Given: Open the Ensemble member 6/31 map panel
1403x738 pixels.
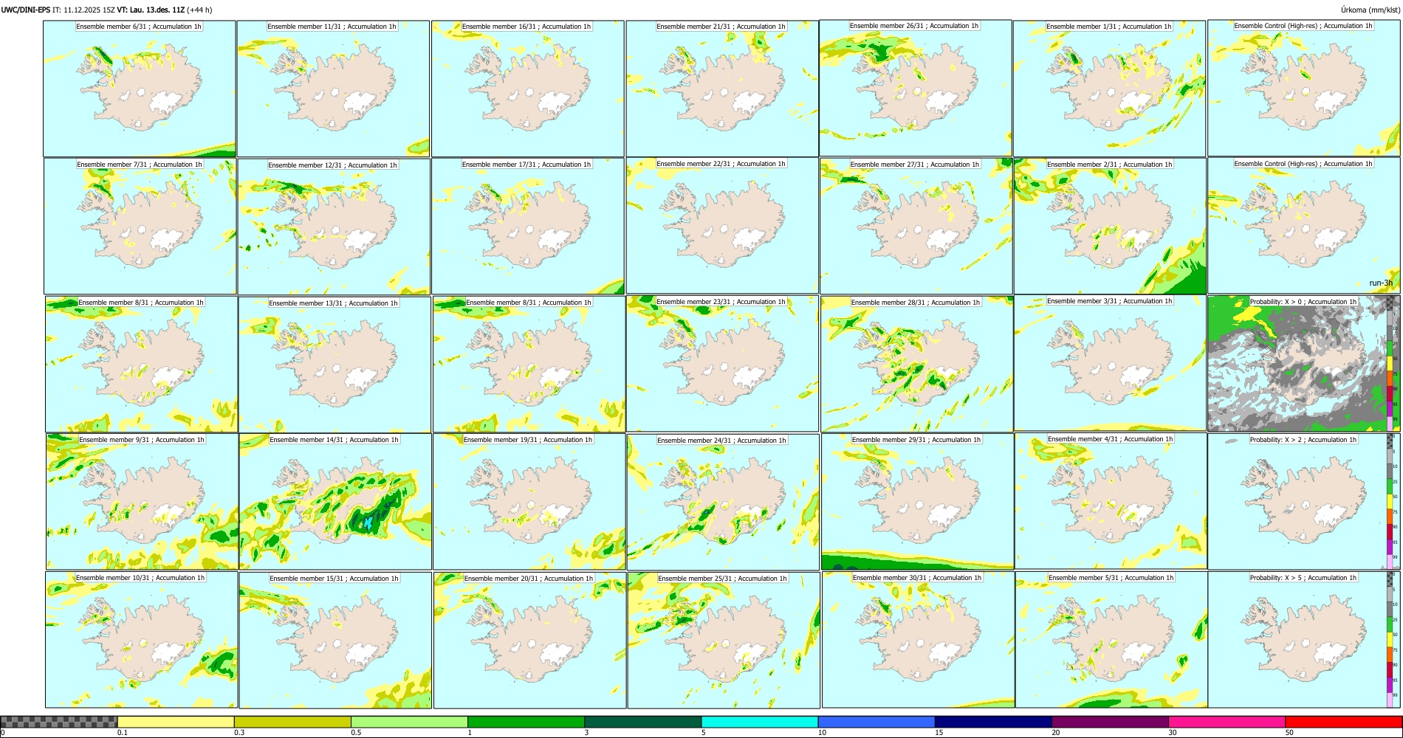Looking at the screenshot, I should tap(140, 89).
